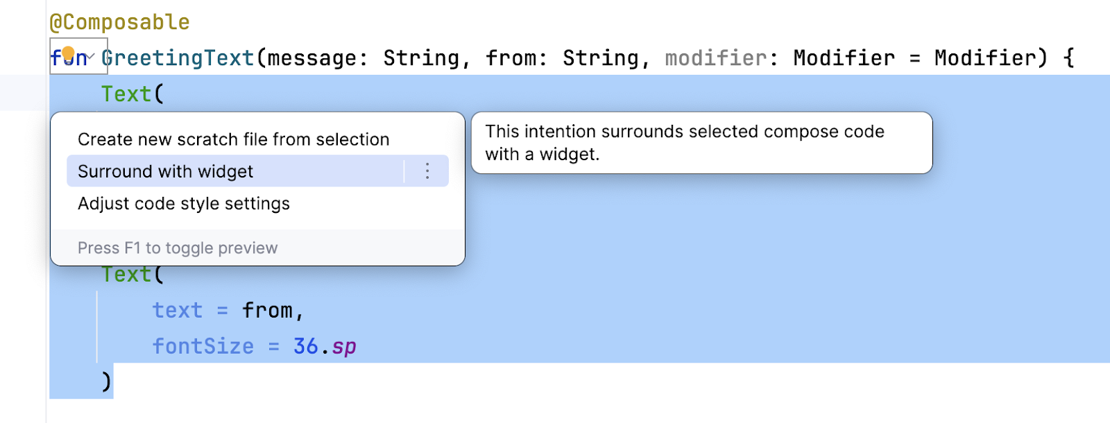
Task: Place cursor on GreetingText function name
Action: [x=179, y=58]
